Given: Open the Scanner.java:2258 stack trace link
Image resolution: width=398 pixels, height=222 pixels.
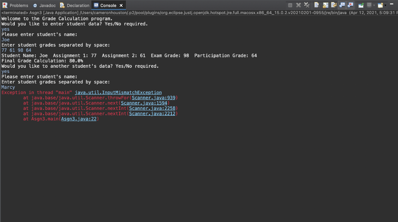Looking at the screenshot, I should tap(152, 108).
